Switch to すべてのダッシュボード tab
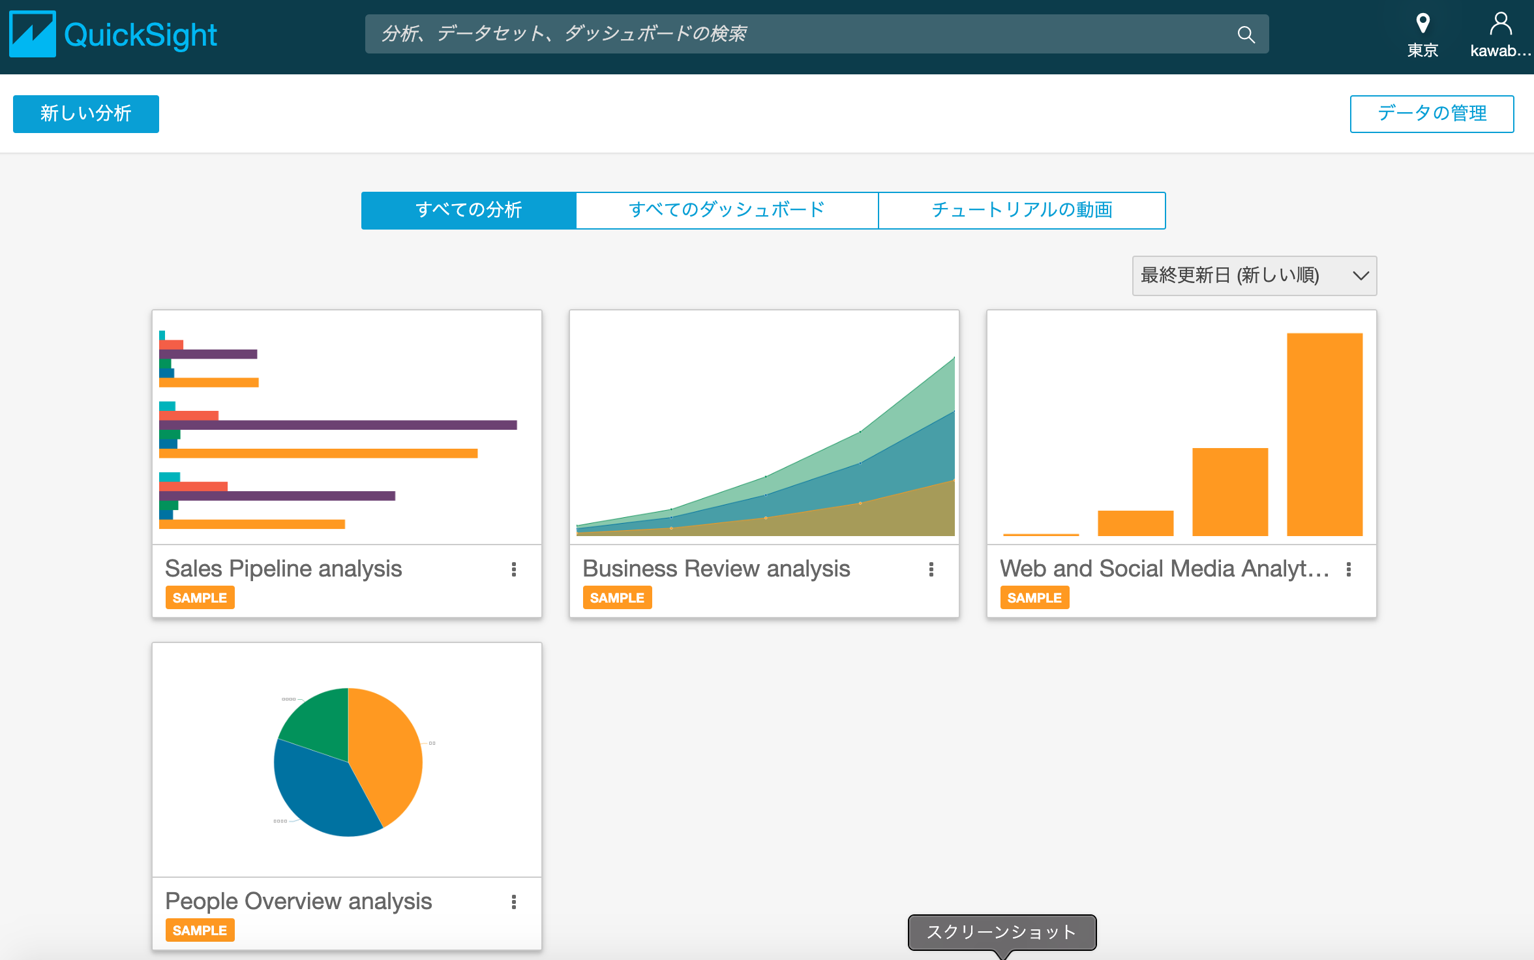Viewport: 1534px width, 960px height. (727, 210)
